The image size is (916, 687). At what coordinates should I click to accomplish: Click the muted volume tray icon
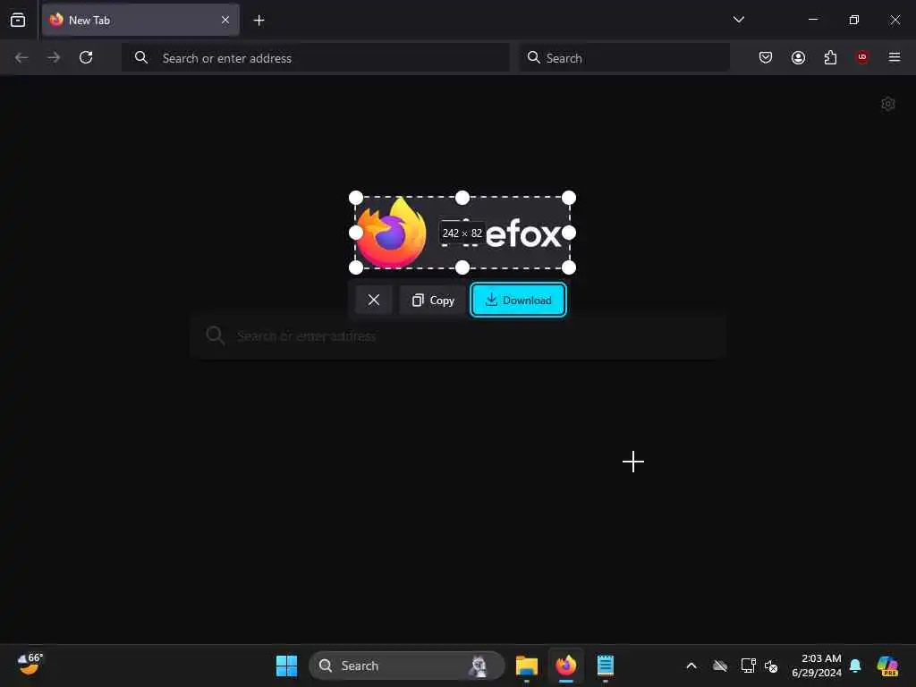771,666
